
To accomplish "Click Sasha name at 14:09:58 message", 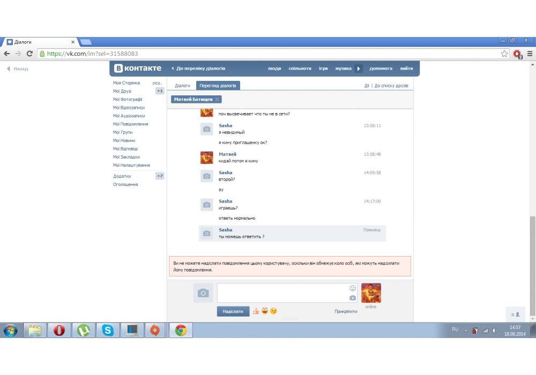I will click(225, 173).
